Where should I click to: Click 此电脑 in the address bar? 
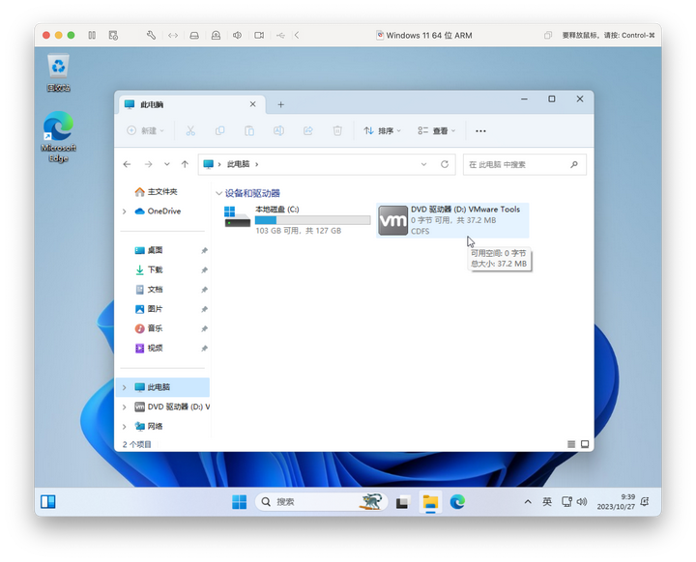pos(238,164)
